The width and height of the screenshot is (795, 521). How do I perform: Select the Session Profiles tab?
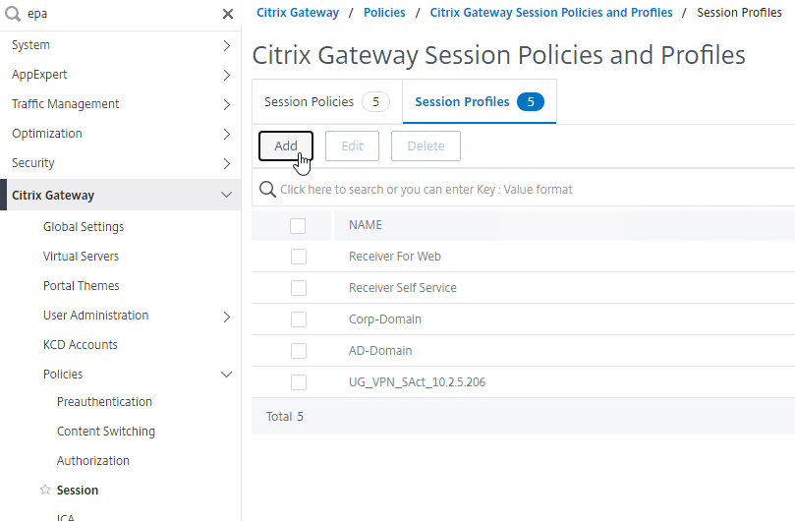(x=480, y=101)
